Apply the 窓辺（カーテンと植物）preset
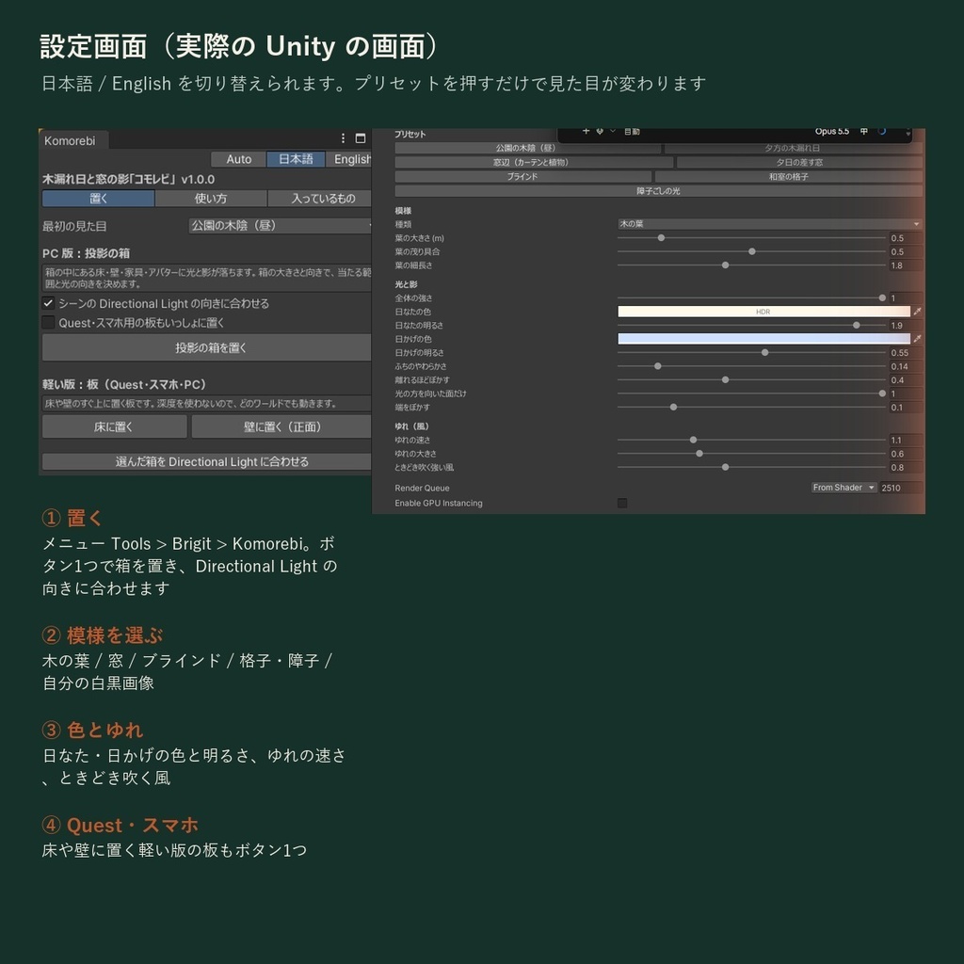Screen dimensions: 964x964 pos(535,162)
